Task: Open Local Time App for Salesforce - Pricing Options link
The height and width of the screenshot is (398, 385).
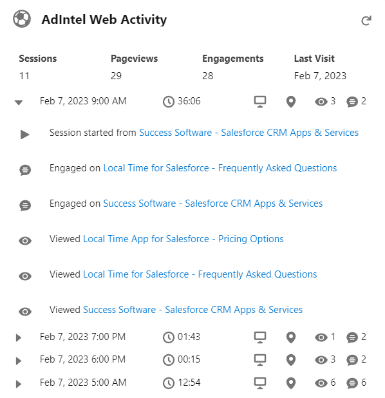Action: (183, 239)
